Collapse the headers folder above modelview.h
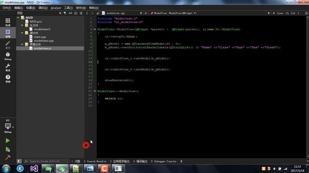 (x=22, y=25)
